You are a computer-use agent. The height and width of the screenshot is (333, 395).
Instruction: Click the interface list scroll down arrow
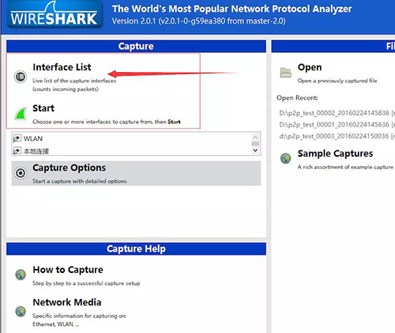pyautogui.click(x=255, y=150)
